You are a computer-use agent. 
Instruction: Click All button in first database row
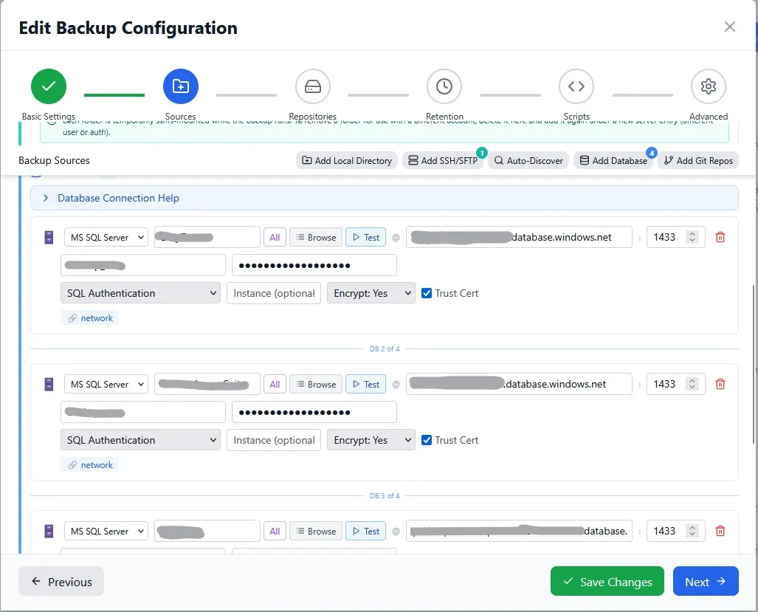coord(275,238)
